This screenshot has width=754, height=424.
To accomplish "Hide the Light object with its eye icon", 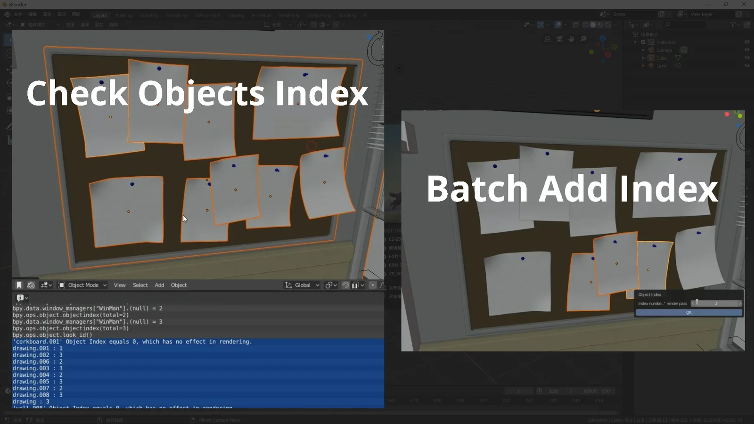I will (747, 66).
